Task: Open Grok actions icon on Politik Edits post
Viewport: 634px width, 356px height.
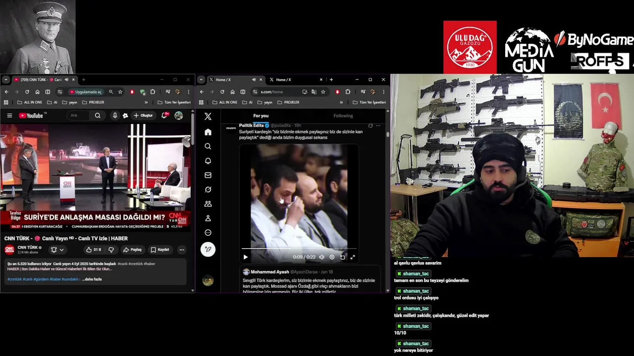Action: pyautogui.click(x=370, y=126)
